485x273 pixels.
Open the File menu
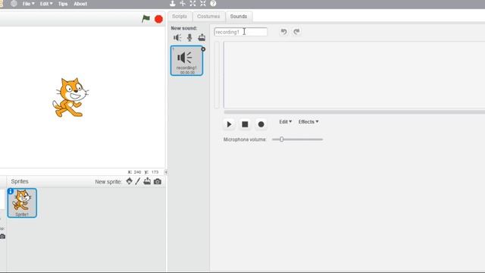29,4
